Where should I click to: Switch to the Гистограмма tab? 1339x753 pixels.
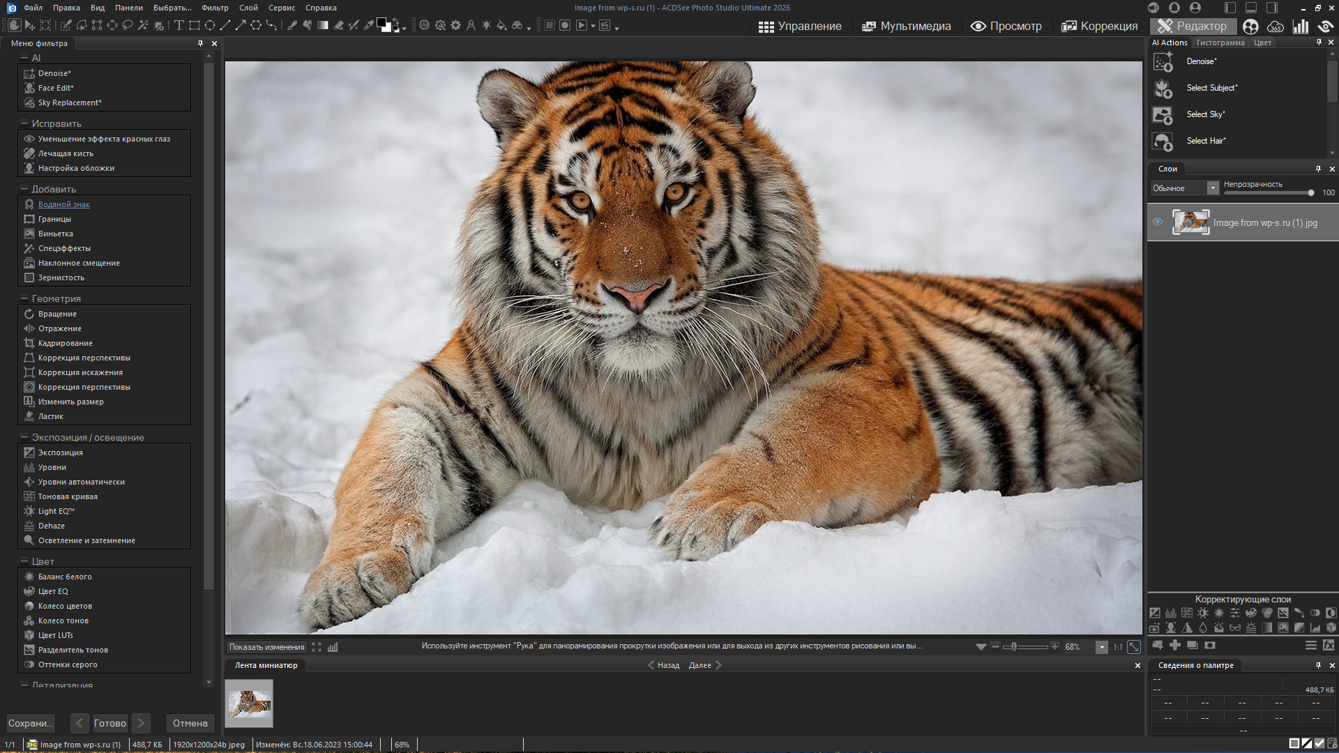click(1220, 43)
